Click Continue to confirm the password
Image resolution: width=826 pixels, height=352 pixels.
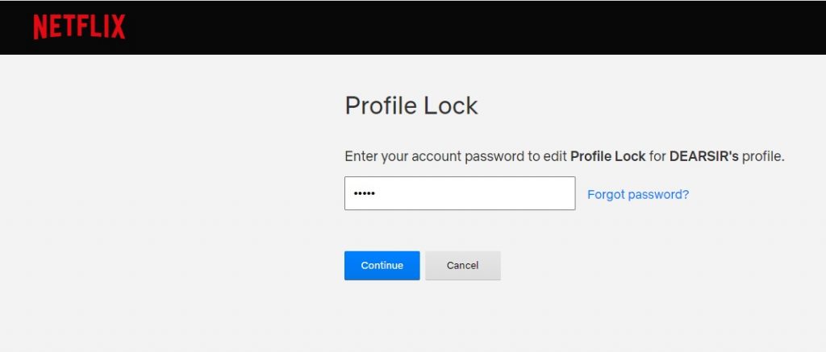click(382, 265)
